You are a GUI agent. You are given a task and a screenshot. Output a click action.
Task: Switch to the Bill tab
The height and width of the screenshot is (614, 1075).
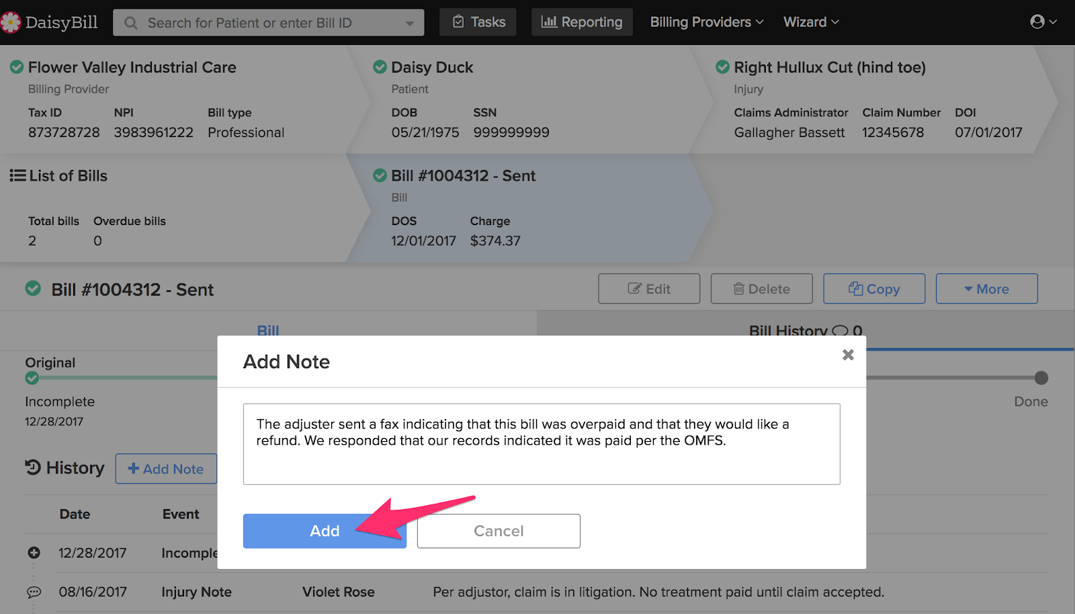pos(268,330)
